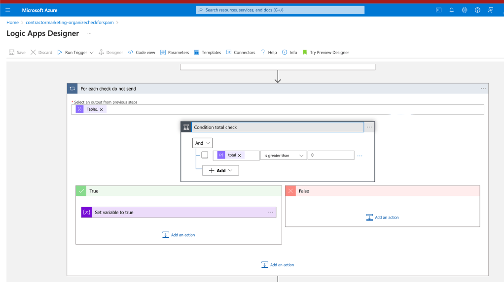The width and height of the screenshot is (504, 282).
Task: Click the Run Trigger play icon
Action: (x=60, y=52)
